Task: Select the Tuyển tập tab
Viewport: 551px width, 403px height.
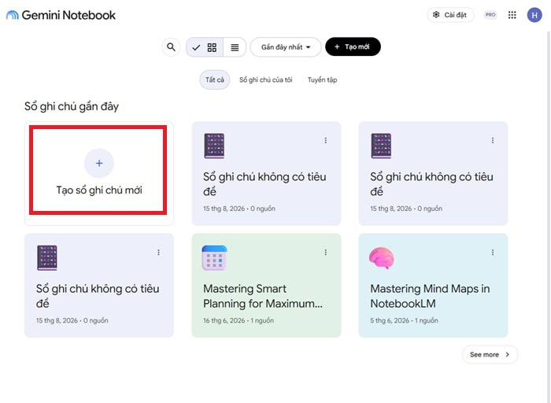Action: click(322, 79)
